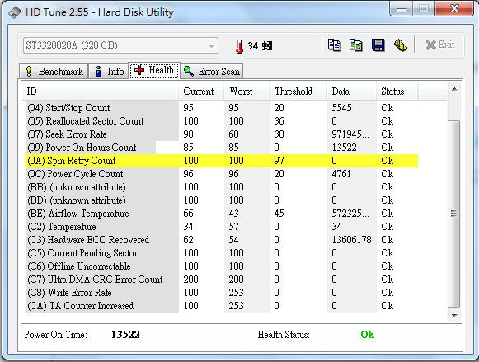Screen dimensions: 479x362
Task: Click the Exit button
Action: 440,45
